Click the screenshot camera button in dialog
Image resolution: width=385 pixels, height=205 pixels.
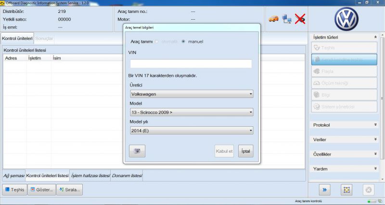137,151
